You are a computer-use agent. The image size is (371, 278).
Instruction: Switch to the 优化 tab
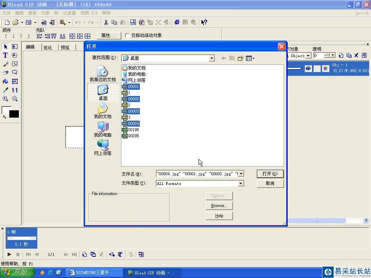47,47
